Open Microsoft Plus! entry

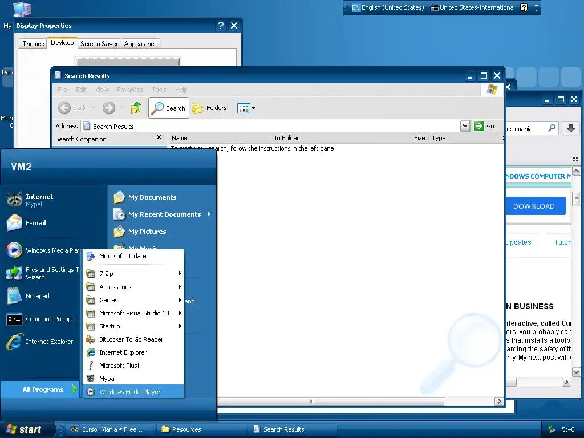click(x=133, y=366)
